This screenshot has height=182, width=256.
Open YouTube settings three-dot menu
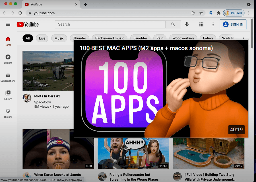click(x=213, y=24)
